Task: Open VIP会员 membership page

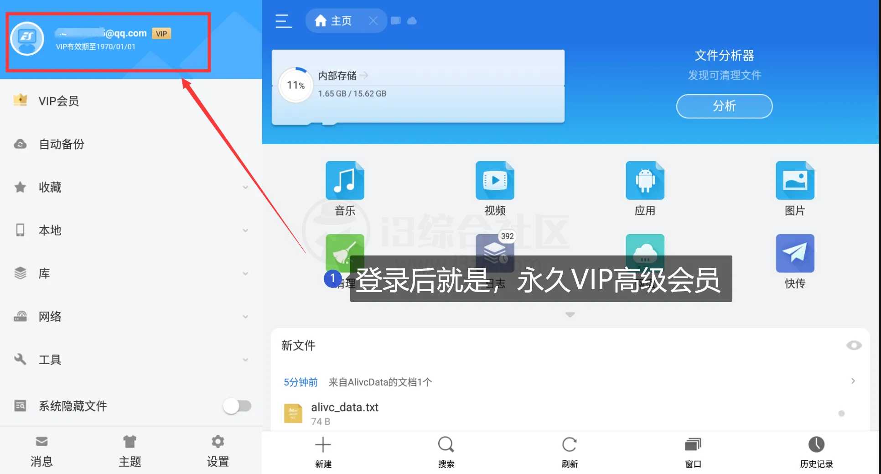Action: pyautogui.click(x=131, y=101)
